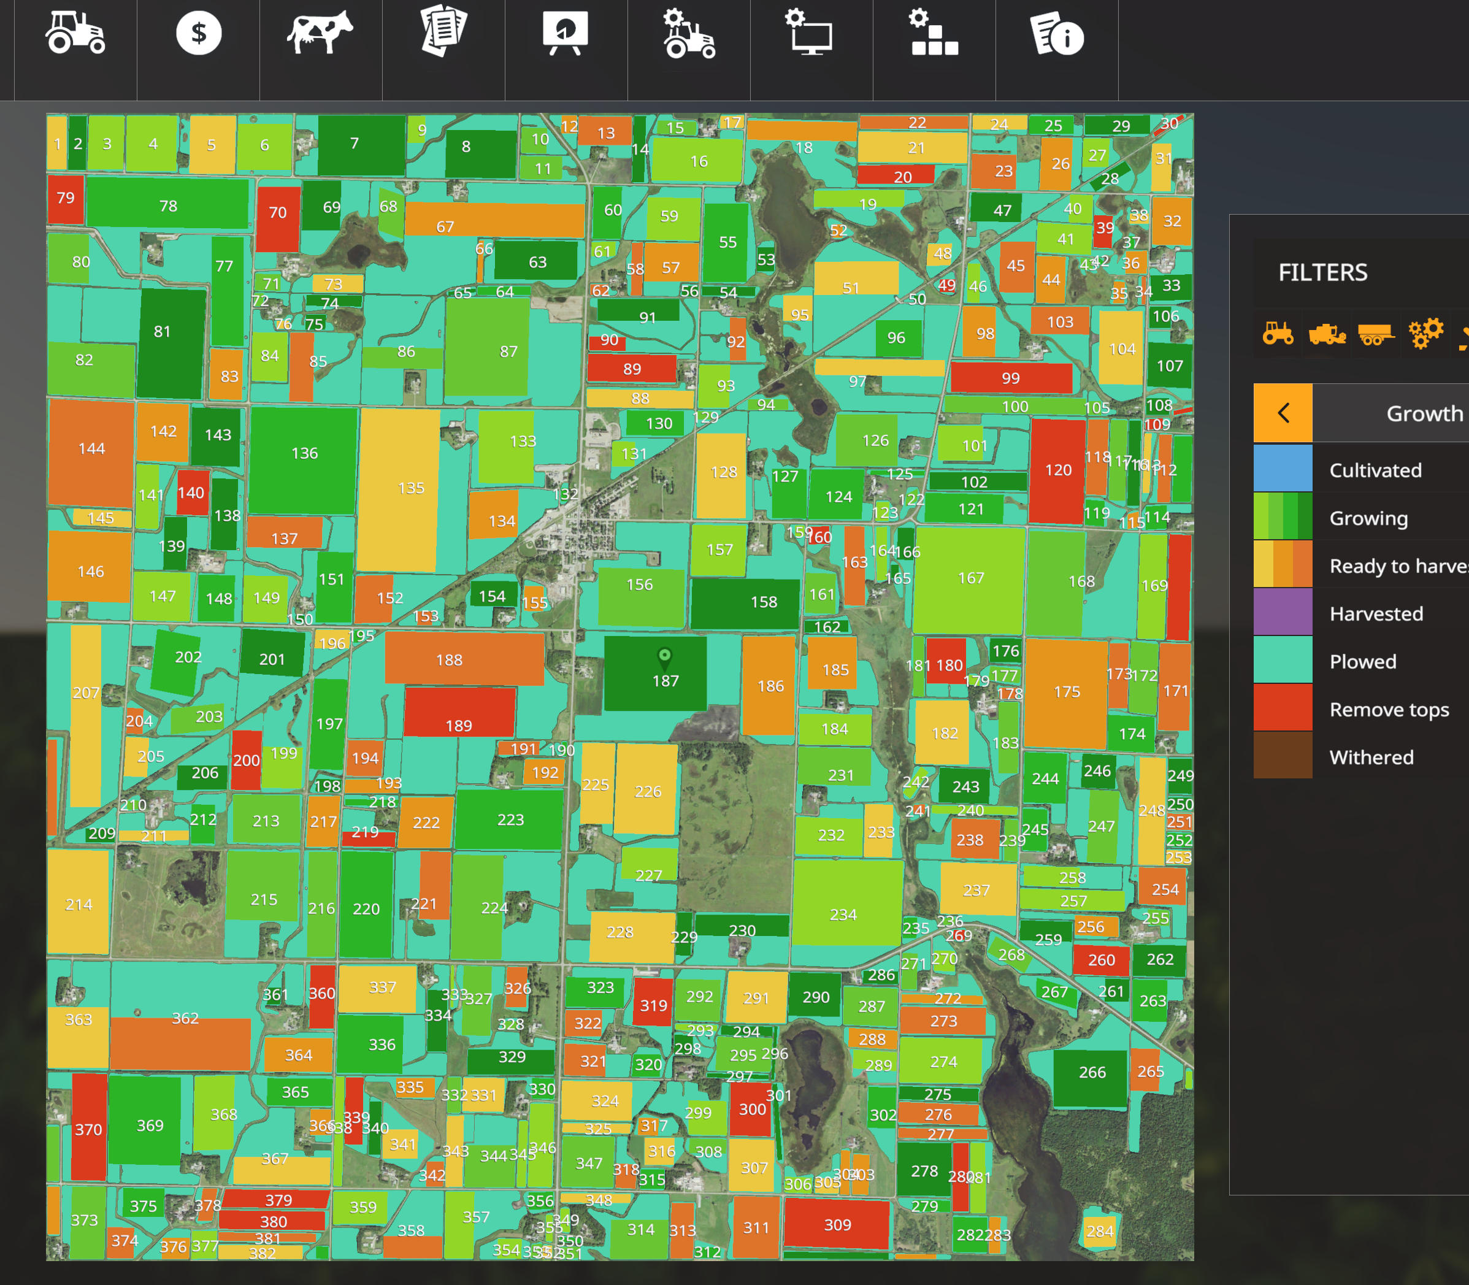Open the tractor vehicles menu tab
The image size is (1469, 1285).
coord(75,34)
